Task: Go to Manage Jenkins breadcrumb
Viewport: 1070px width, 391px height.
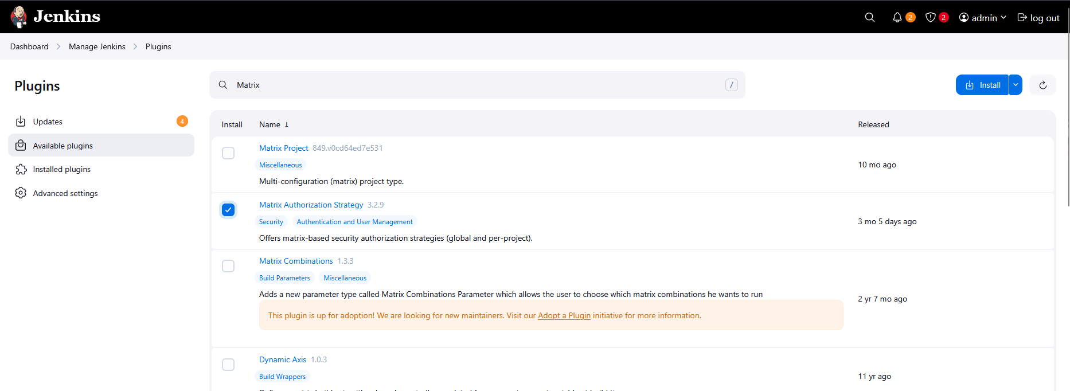Action: tap(97, 46)
